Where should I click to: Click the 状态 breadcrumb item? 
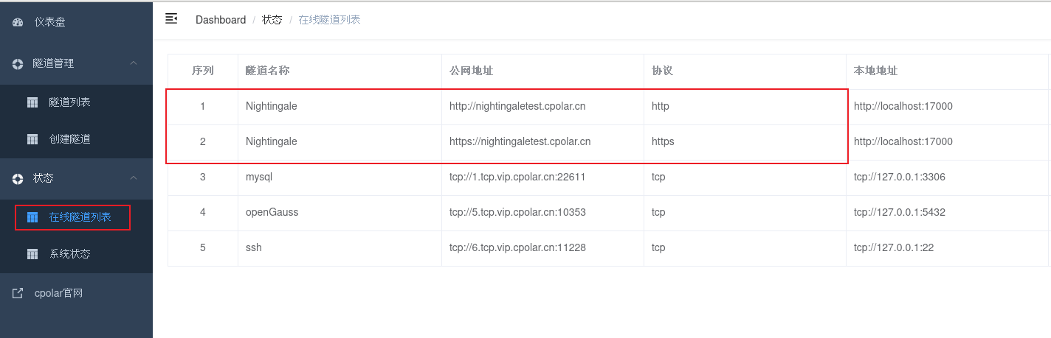[272, 20]
